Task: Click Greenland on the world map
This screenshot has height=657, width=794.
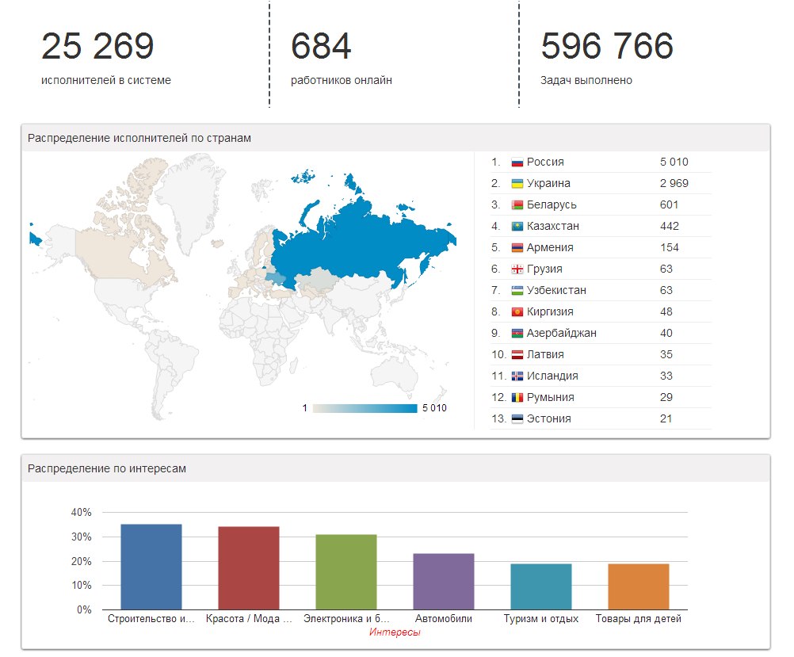Action: point(190,203)
